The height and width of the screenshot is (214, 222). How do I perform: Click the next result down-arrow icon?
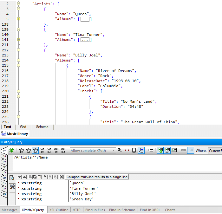pos(19,177)
